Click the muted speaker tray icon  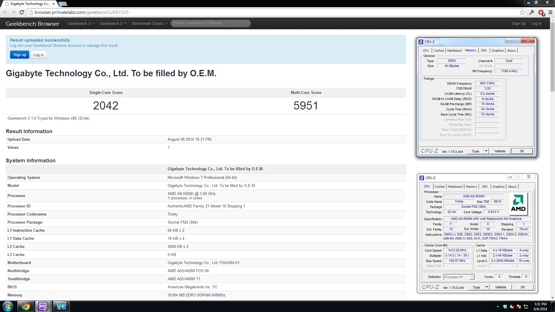pyautogui.click(x=512, y=307)
